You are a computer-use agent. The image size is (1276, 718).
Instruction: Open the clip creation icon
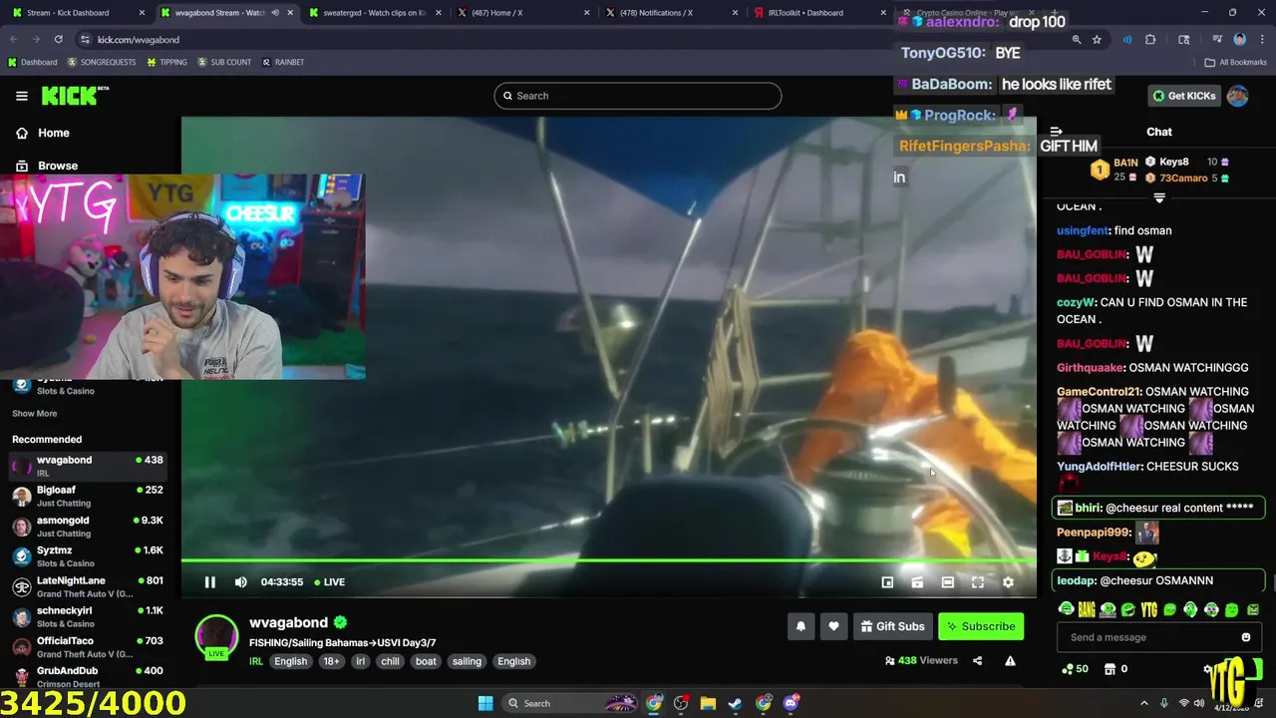coord(917,582)
